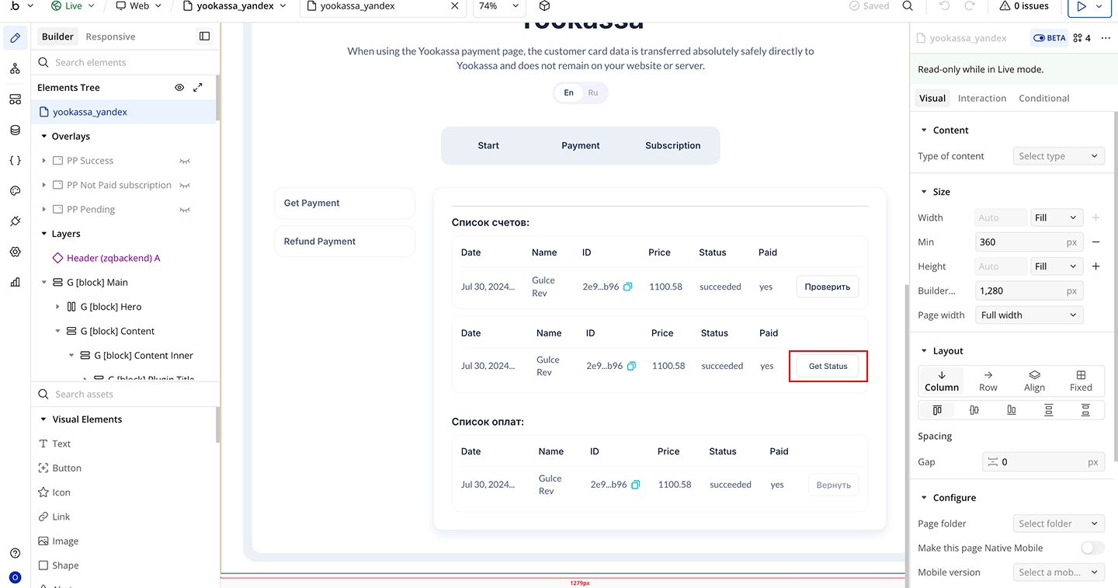Select the Ru language switch option
This screenshot has width=1118, height=588.
[x=593, y=92]
